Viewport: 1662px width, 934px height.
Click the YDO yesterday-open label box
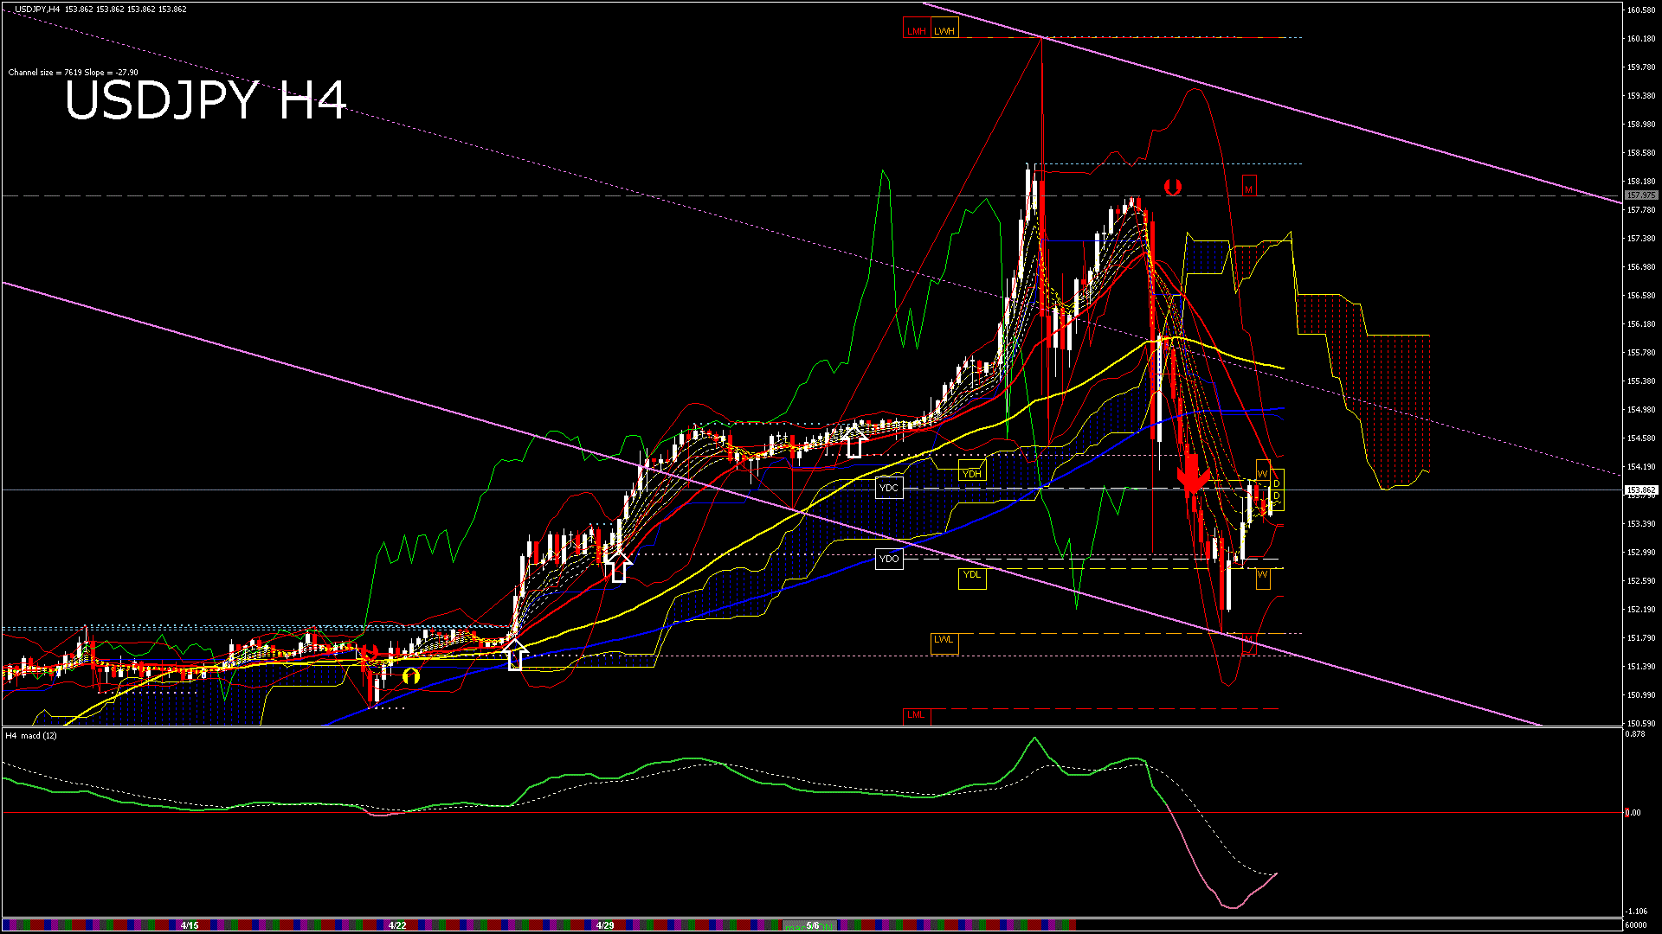(x=889, y=560)
